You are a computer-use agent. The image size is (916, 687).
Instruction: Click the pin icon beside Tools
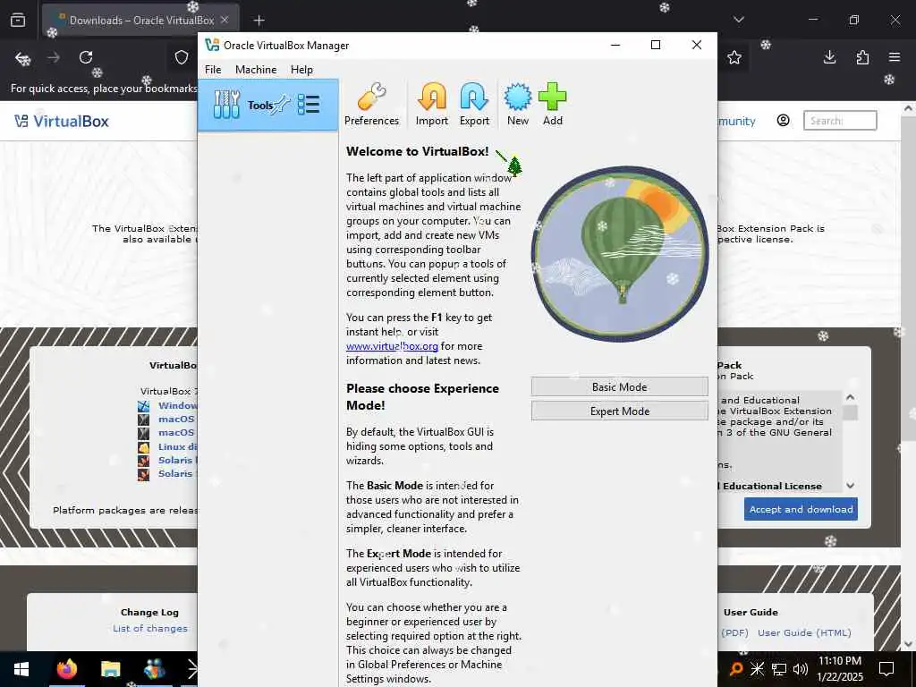click(x=282, y=105)
